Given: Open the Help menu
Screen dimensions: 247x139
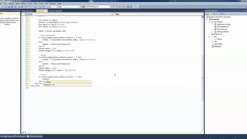Looking at the screenshot, I should coord(59,3).
